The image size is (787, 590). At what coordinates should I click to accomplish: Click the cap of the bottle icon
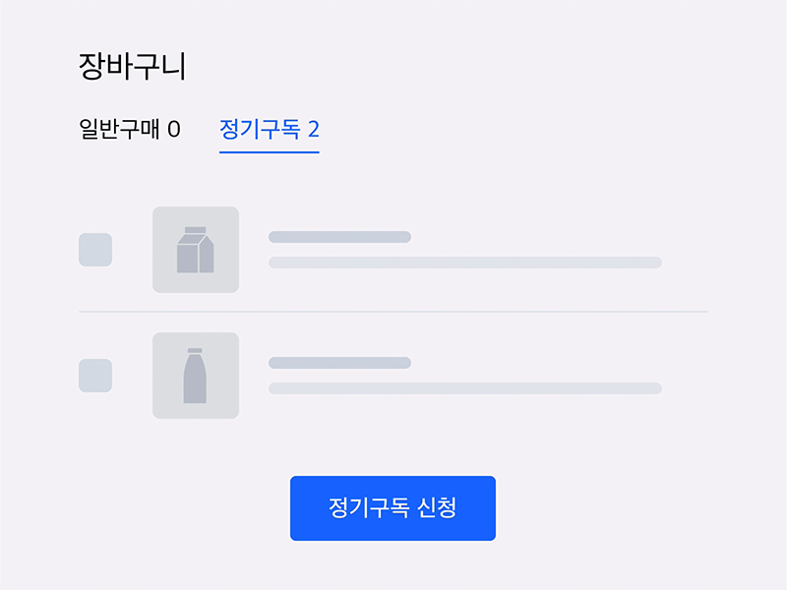coord(195,350)
